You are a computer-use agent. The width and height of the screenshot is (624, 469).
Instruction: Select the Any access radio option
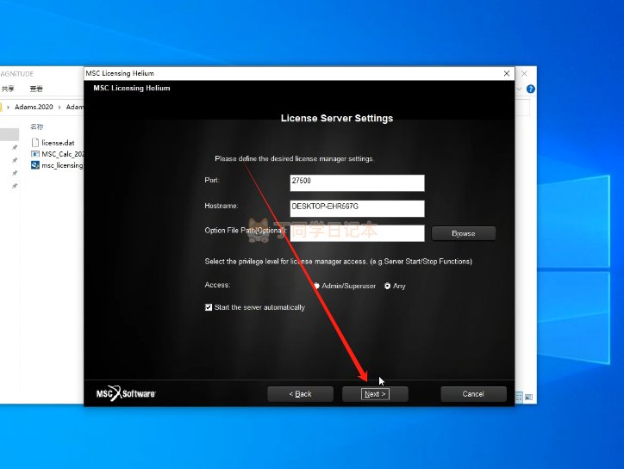[x=387, y=286]
